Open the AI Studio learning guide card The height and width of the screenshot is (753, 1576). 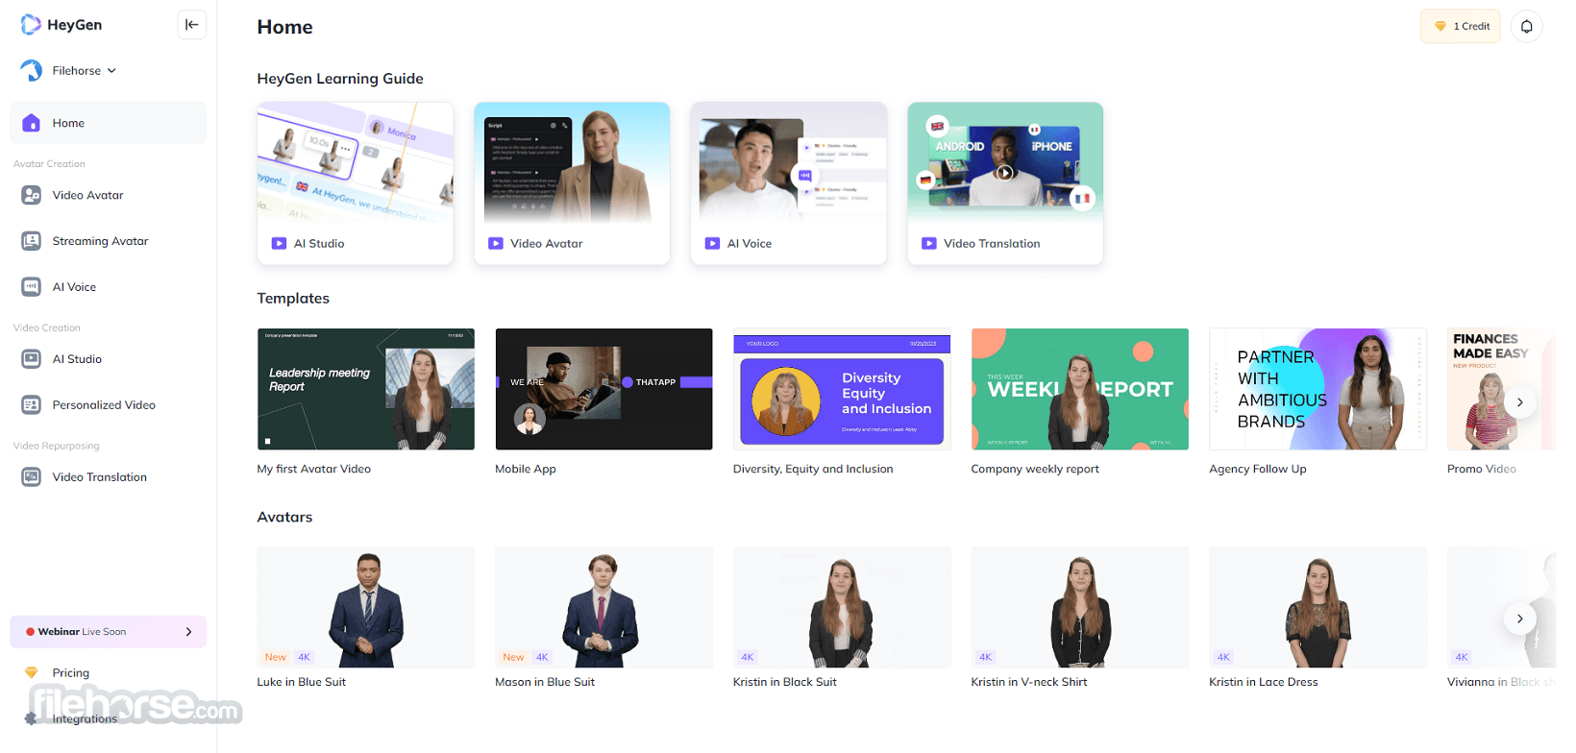356,183
